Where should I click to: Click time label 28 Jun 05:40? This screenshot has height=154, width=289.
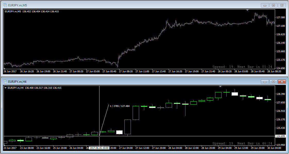(x=258, y=71)
